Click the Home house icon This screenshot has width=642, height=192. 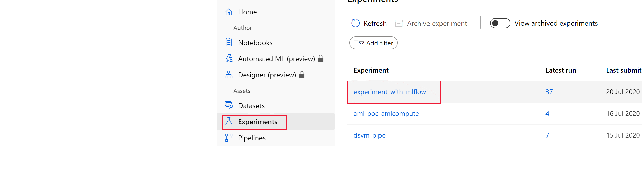pos(229,12)
